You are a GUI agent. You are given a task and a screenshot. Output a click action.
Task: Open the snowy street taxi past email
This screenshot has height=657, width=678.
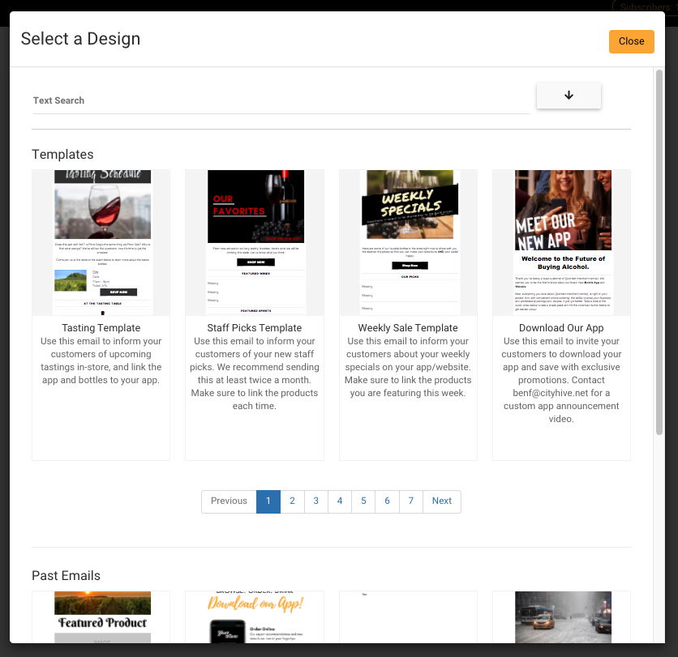click(x=563, y=617)
